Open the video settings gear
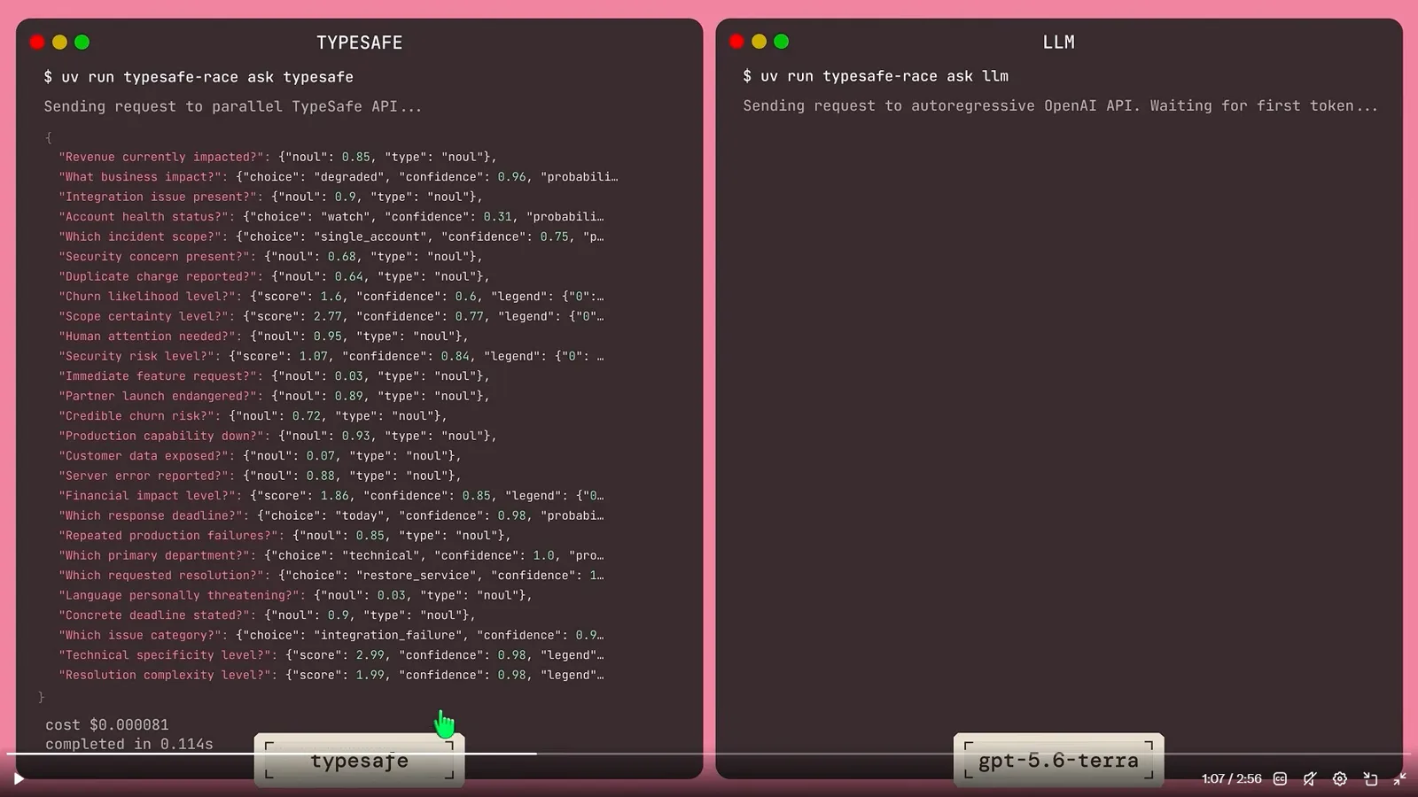This screenshot has width=1418, height=797. 1340,779
